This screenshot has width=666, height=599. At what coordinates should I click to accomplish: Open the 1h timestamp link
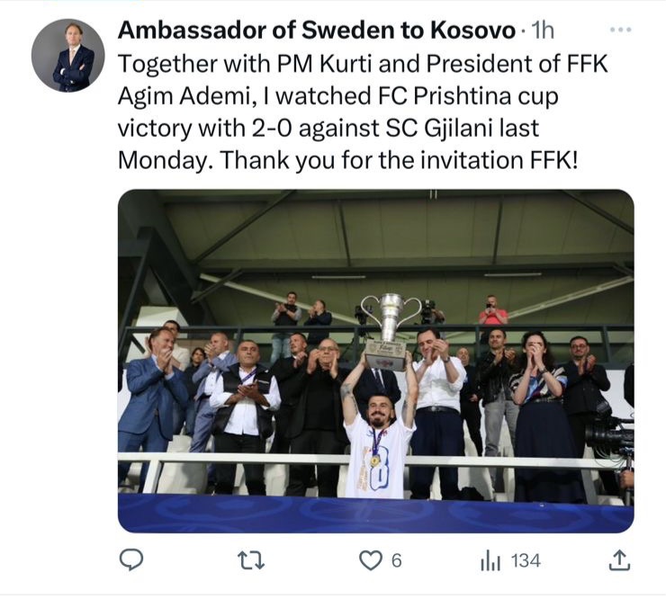pos(543,31)
